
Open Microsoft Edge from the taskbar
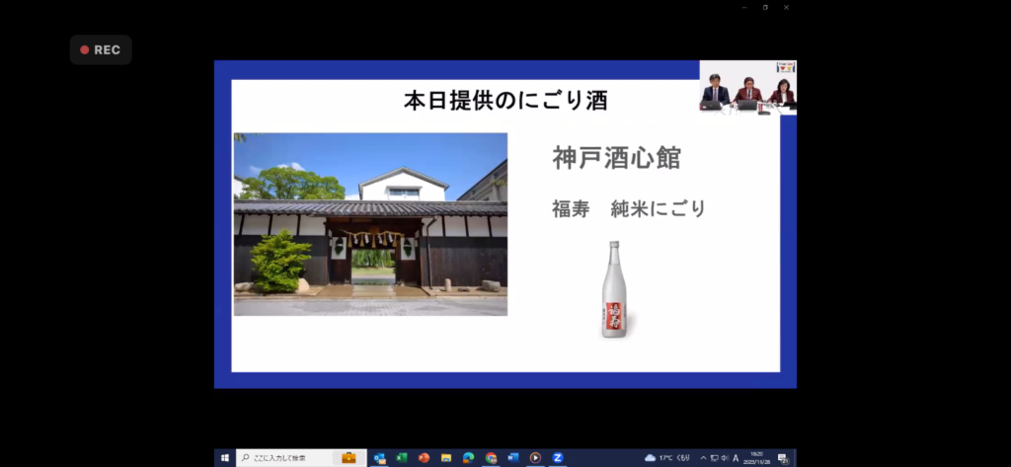(469, 458)
